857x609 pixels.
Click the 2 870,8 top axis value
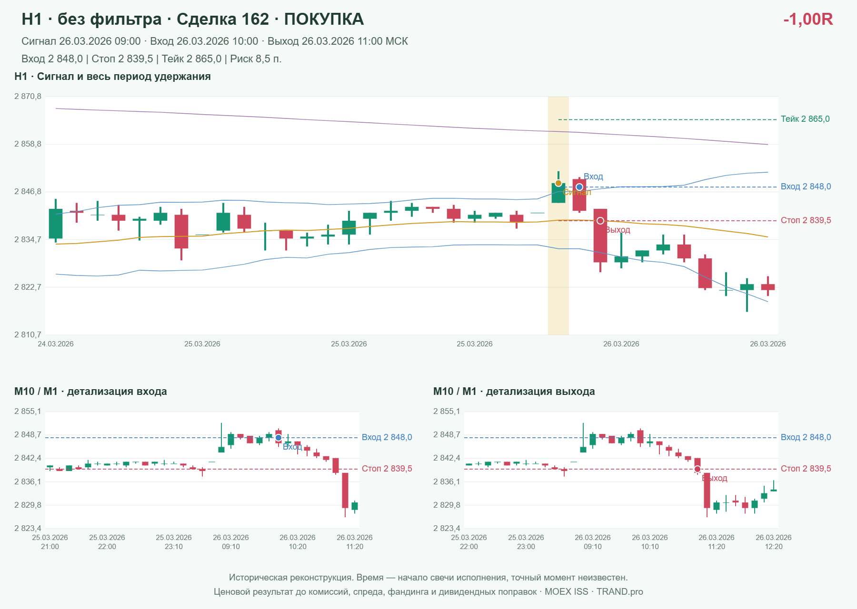tap(28, 97)
